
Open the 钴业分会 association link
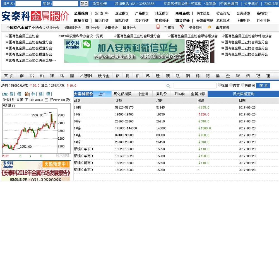[53, 28]
